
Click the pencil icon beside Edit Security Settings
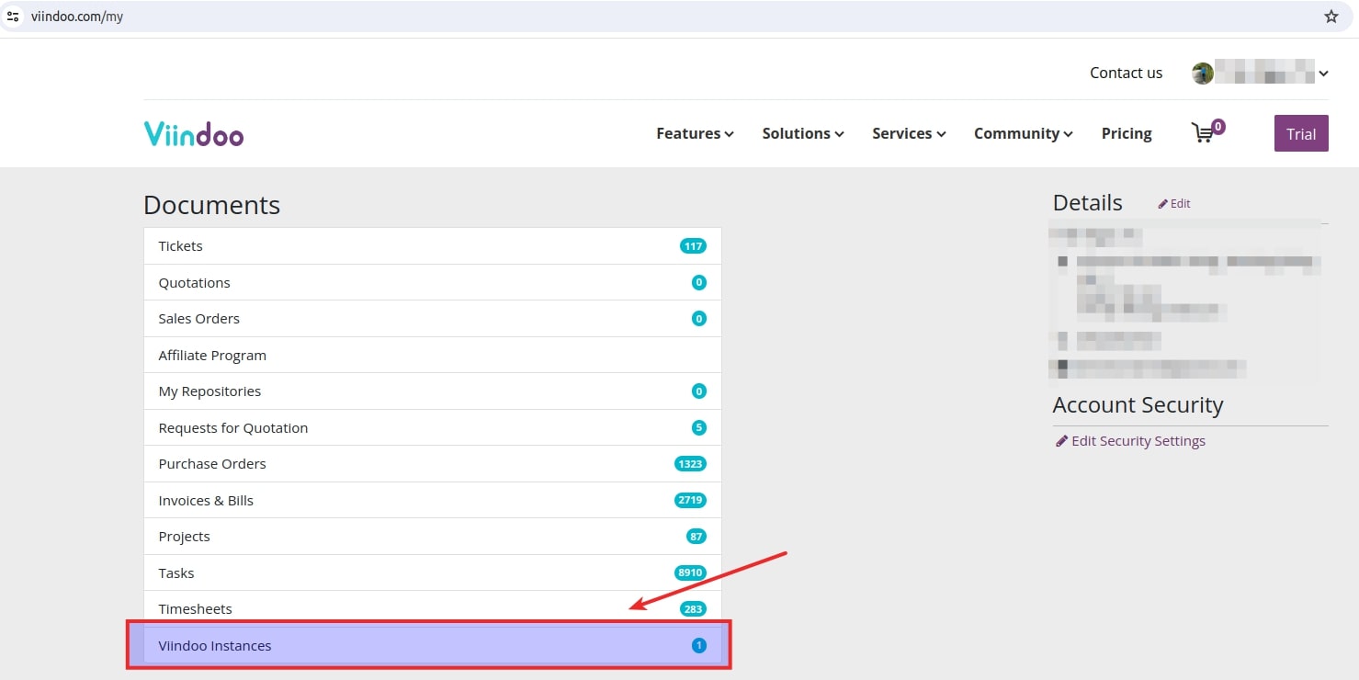[1061, 441]
